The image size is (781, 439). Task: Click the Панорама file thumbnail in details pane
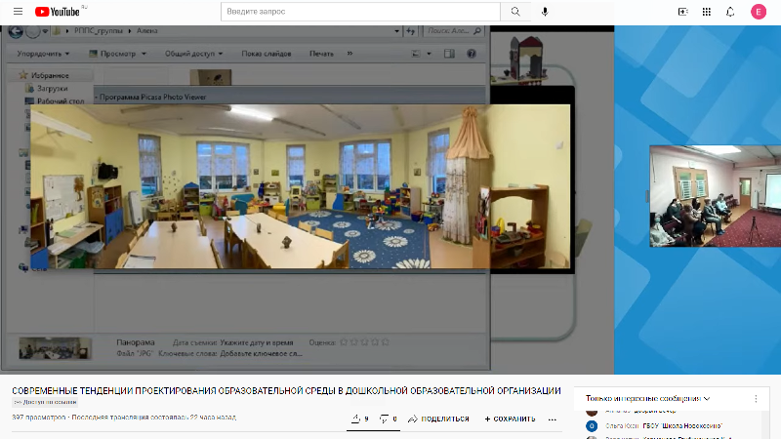click(x=56, y=348)
